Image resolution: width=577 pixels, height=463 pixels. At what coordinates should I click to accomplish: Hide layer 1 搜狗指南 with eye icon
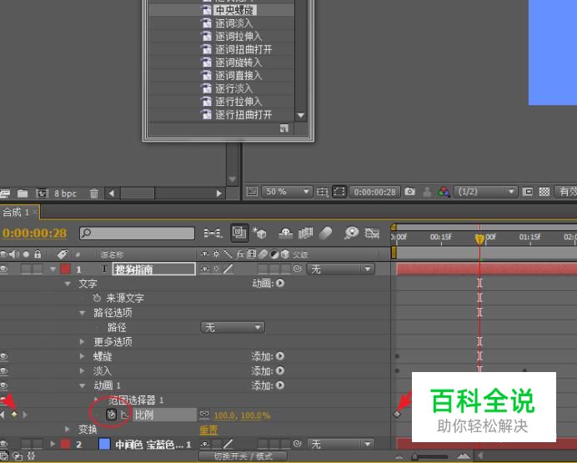(4, 269)
